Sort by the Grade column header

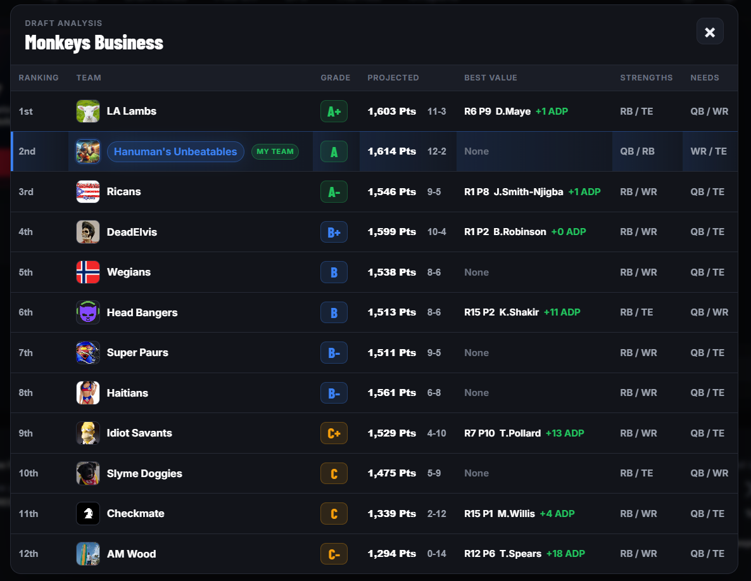click(x=335, y=78)
